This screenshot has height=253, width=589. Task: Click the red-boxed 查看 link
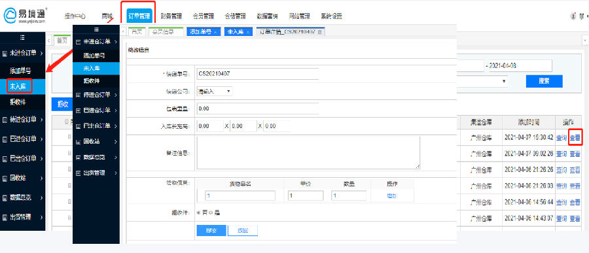point(575,138)
